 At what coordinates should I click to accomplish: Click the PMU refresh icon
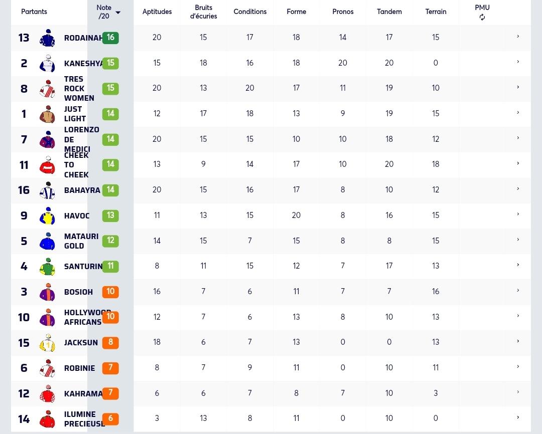(x=482, y=17)
